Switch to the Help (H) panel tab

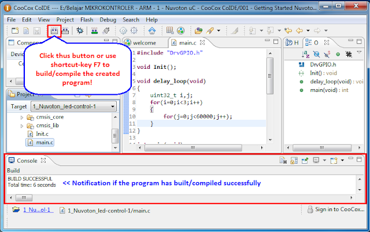[x=292, y=43]
